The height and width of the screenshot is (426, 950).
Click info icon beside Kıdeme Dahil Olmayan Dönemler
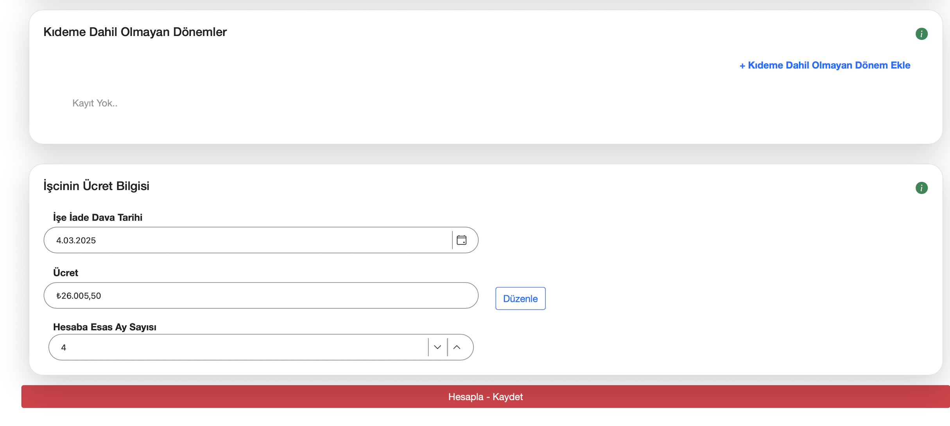point(921,34)
